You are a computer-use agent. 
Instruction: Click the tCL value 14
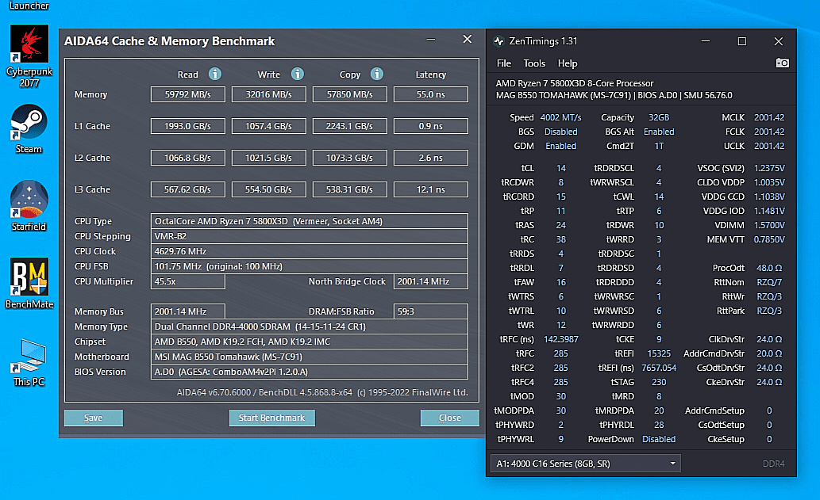tap(560, 168)
